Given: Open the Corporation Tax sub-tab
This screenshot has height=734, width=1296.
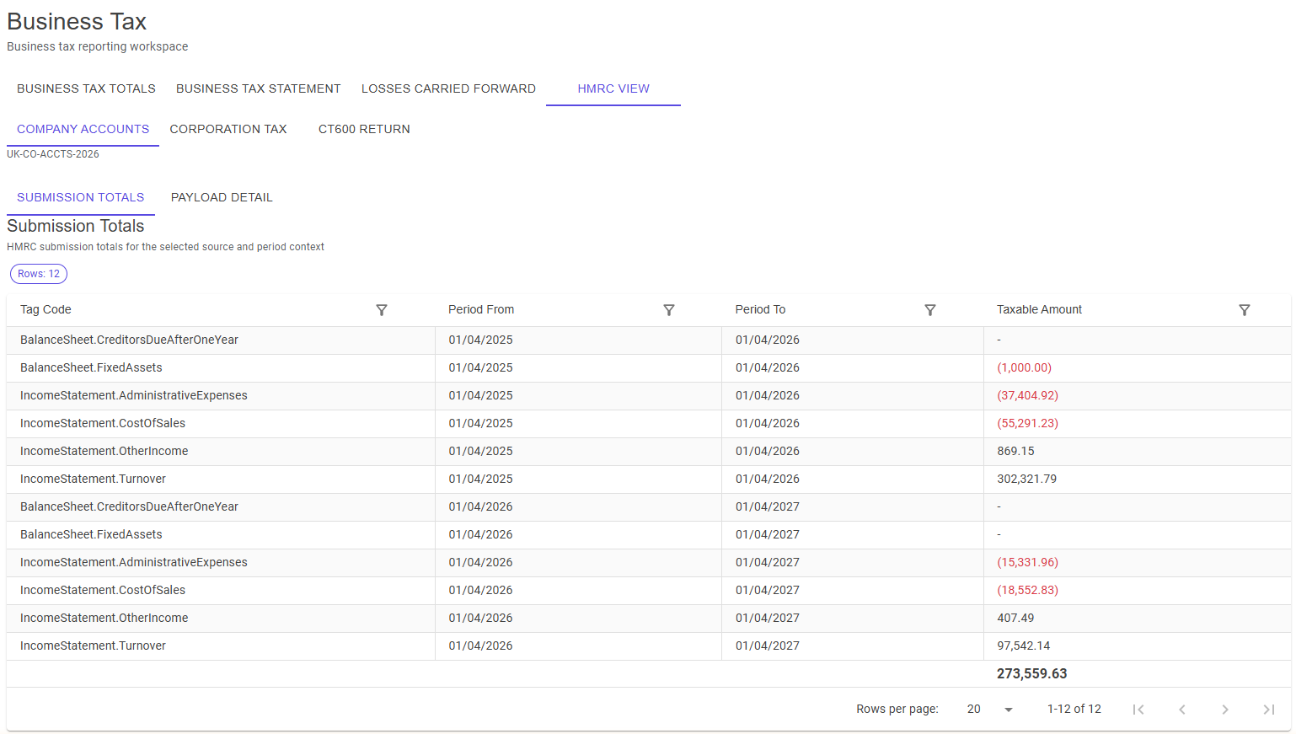Looking at the screenshot, I should tap(228, 129).
